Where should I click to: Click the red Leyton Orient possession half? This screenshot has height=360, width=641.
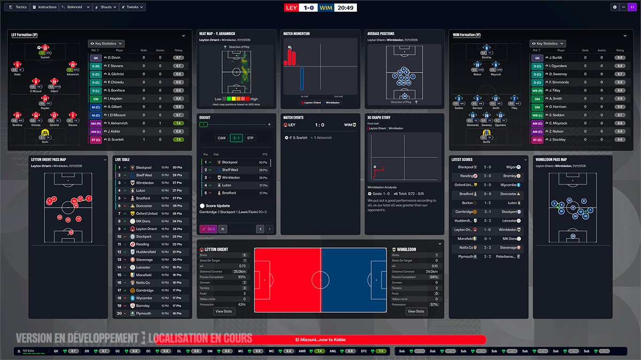(287, 280)
